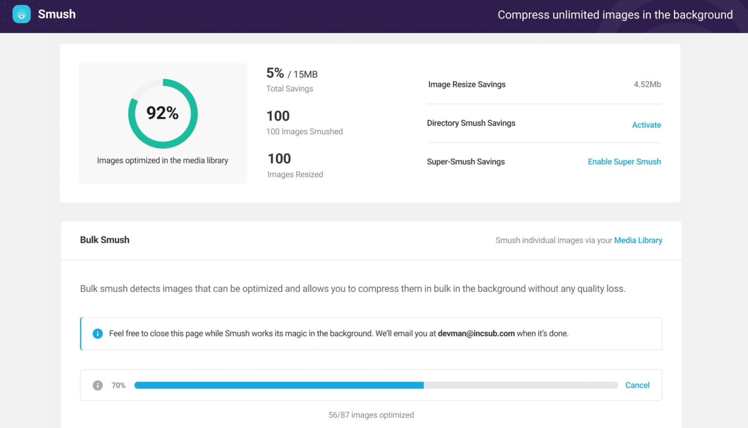The height and width of the screenshot is (428, 748).
Task: Click the Directory Smush Savings row
Action: [x=471, y=123]
